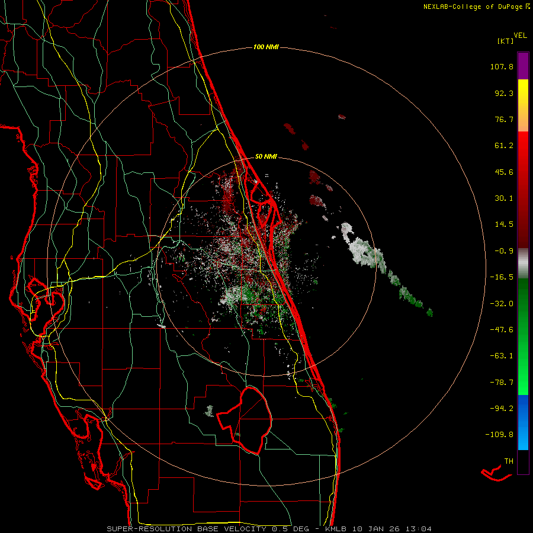This screenshot has height=533, width=533.
Task: Select the 107.8 value on velocity scale
Action: coord(502,66)
